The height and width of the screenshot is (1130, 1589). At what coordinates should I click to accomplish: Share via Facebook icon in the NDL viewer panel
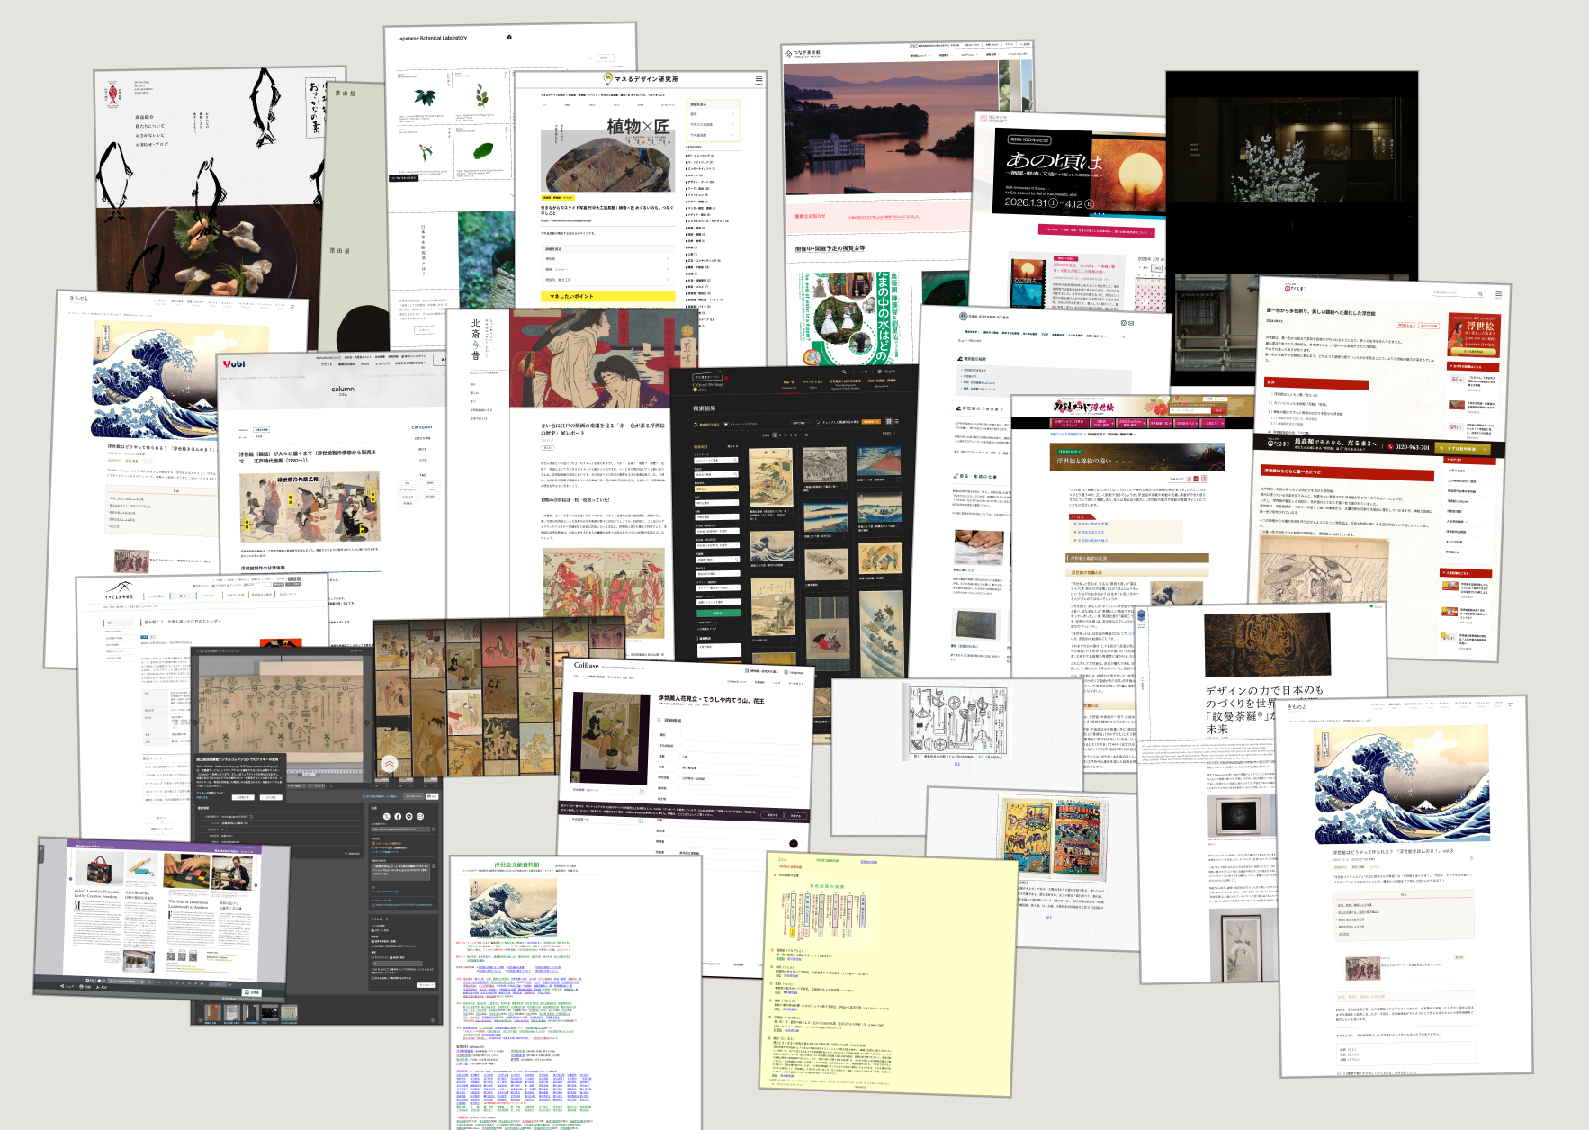pos(398,816)
